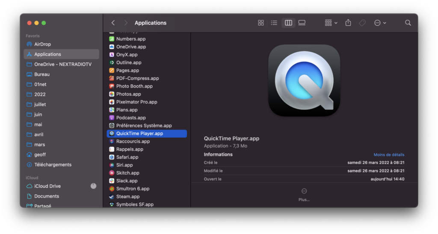The image size is (438, 234).
Task: Click the Moins de détails link
Action: tap(389, 155)
